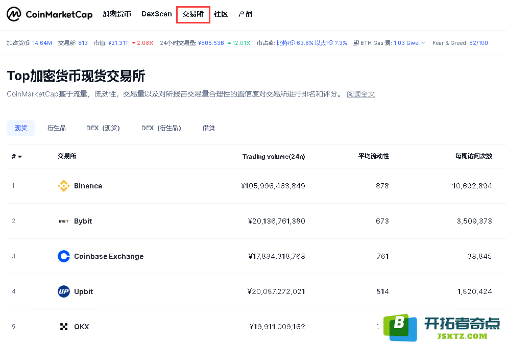Open the Coinbase Exchange name link
506x343 pixels.
click(x=109, y=256)
